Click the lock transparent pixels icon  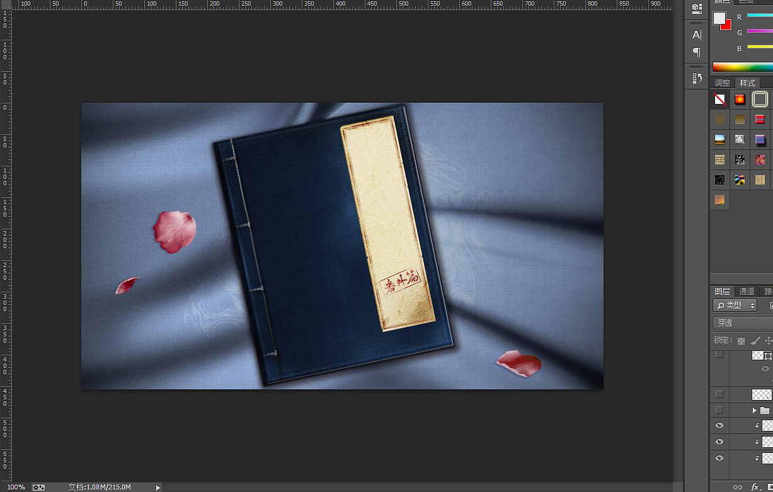741,340
